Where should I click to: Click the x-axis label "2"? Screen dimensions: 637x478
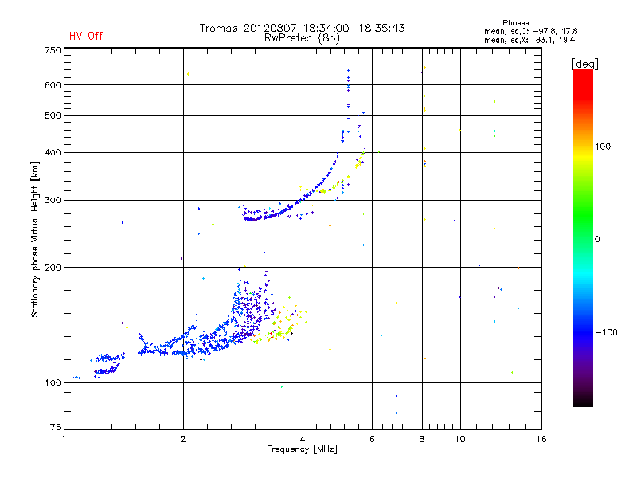click(183, 439)
